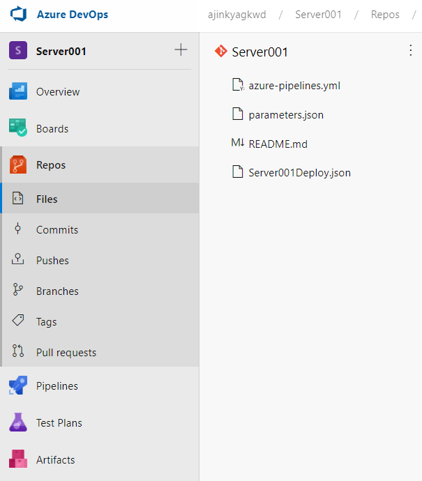Click the Server001 project avatar icon

pos(17,51)
